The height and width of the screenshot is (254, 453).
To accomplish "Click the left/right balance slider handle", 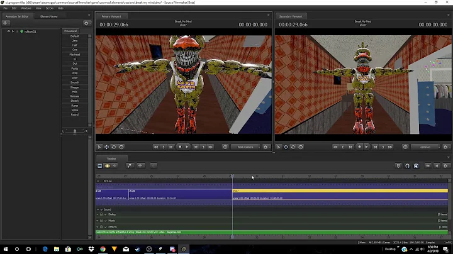I will pyautogui.click(x=75, y=131).
